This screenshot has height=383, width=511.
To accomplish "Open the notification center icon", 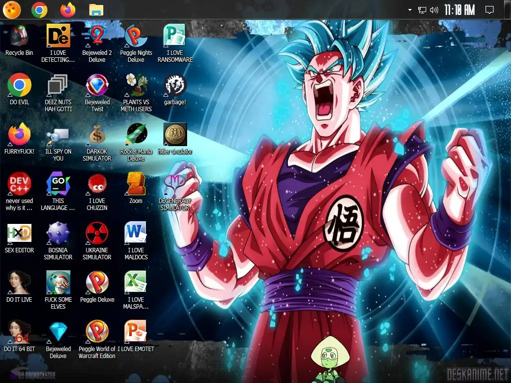I will 489,10.
